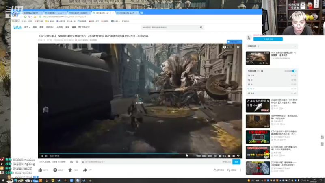Image resolution: width=325 pixels, height=183 pixels.
Task: Reload the page with refresh icon
Action: [25, 17]
